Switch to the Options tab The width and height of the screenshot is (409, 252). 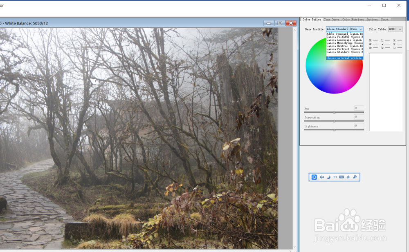(372, 20)
